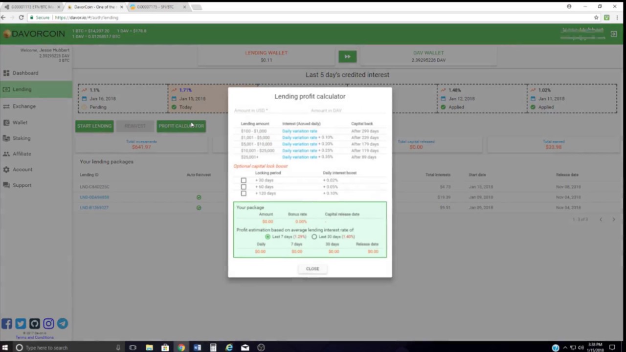The height and width of the screenshot is (352, 626).
Task: Click the Account gear icon
Action: [x=6, y=169]
